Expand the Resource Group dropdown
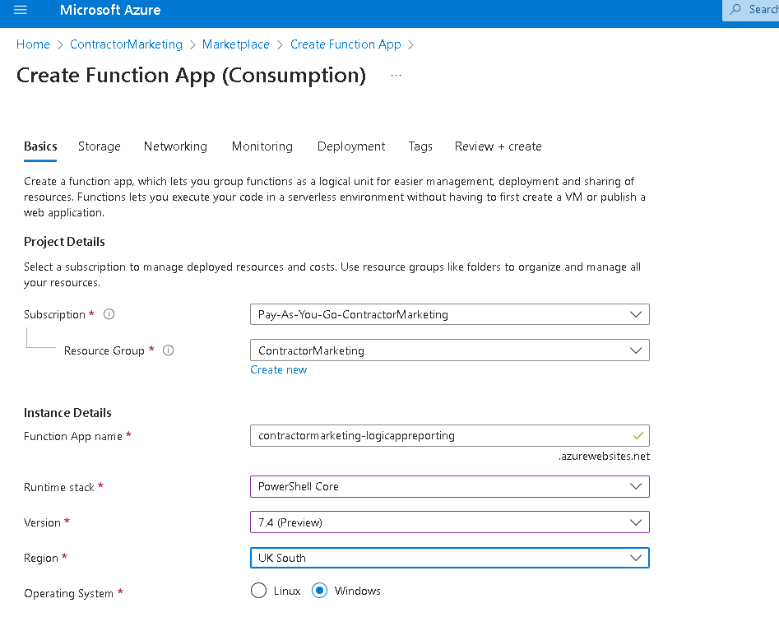779x631 pixels. point(450,350)
